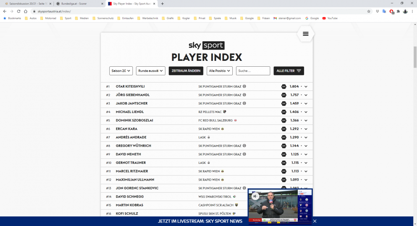Open the Musik bookmark folder
The image size is (417, 226).
(x=231, y=18)
